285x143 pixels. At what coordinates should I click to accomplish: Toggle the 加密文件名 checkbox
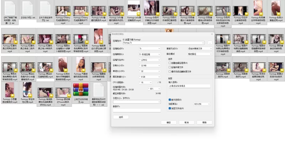pos(170,108)
